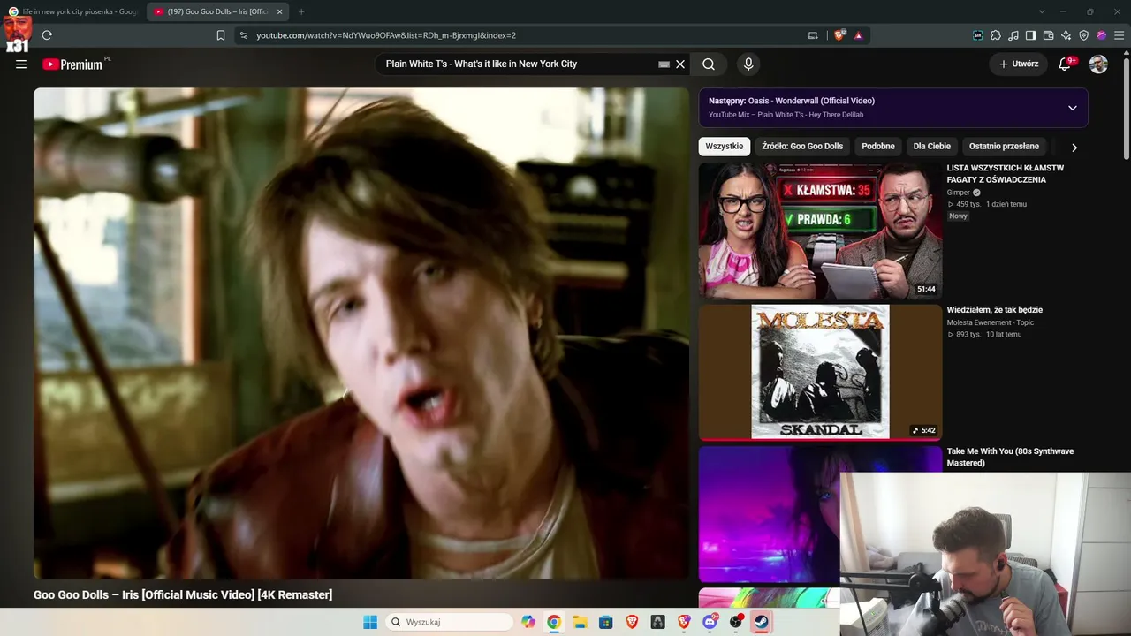
Task: Open the Gimper channel link
Action: click(959, 193)
